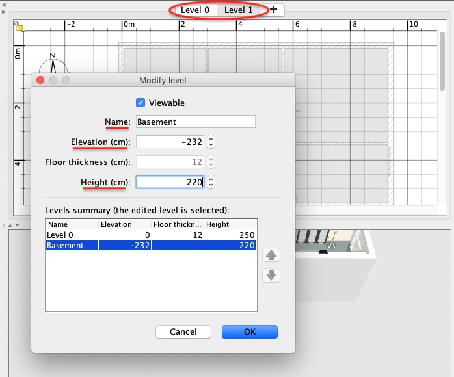Click inside the Height input field
Screen dimensions: 454x377
pos(170,183)
